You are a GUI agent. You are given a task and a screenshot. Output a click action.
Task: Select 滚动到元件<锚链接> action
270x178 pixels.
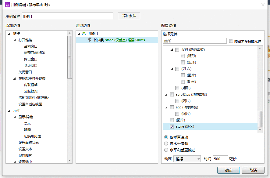(x=34, y=98)
